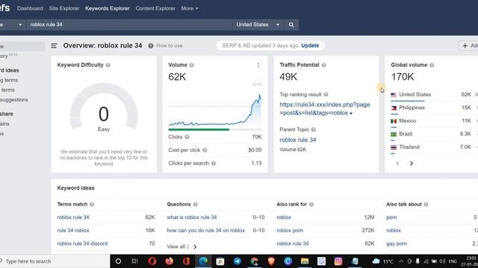Open the United States country dropdown

click(x=258, y=25)
